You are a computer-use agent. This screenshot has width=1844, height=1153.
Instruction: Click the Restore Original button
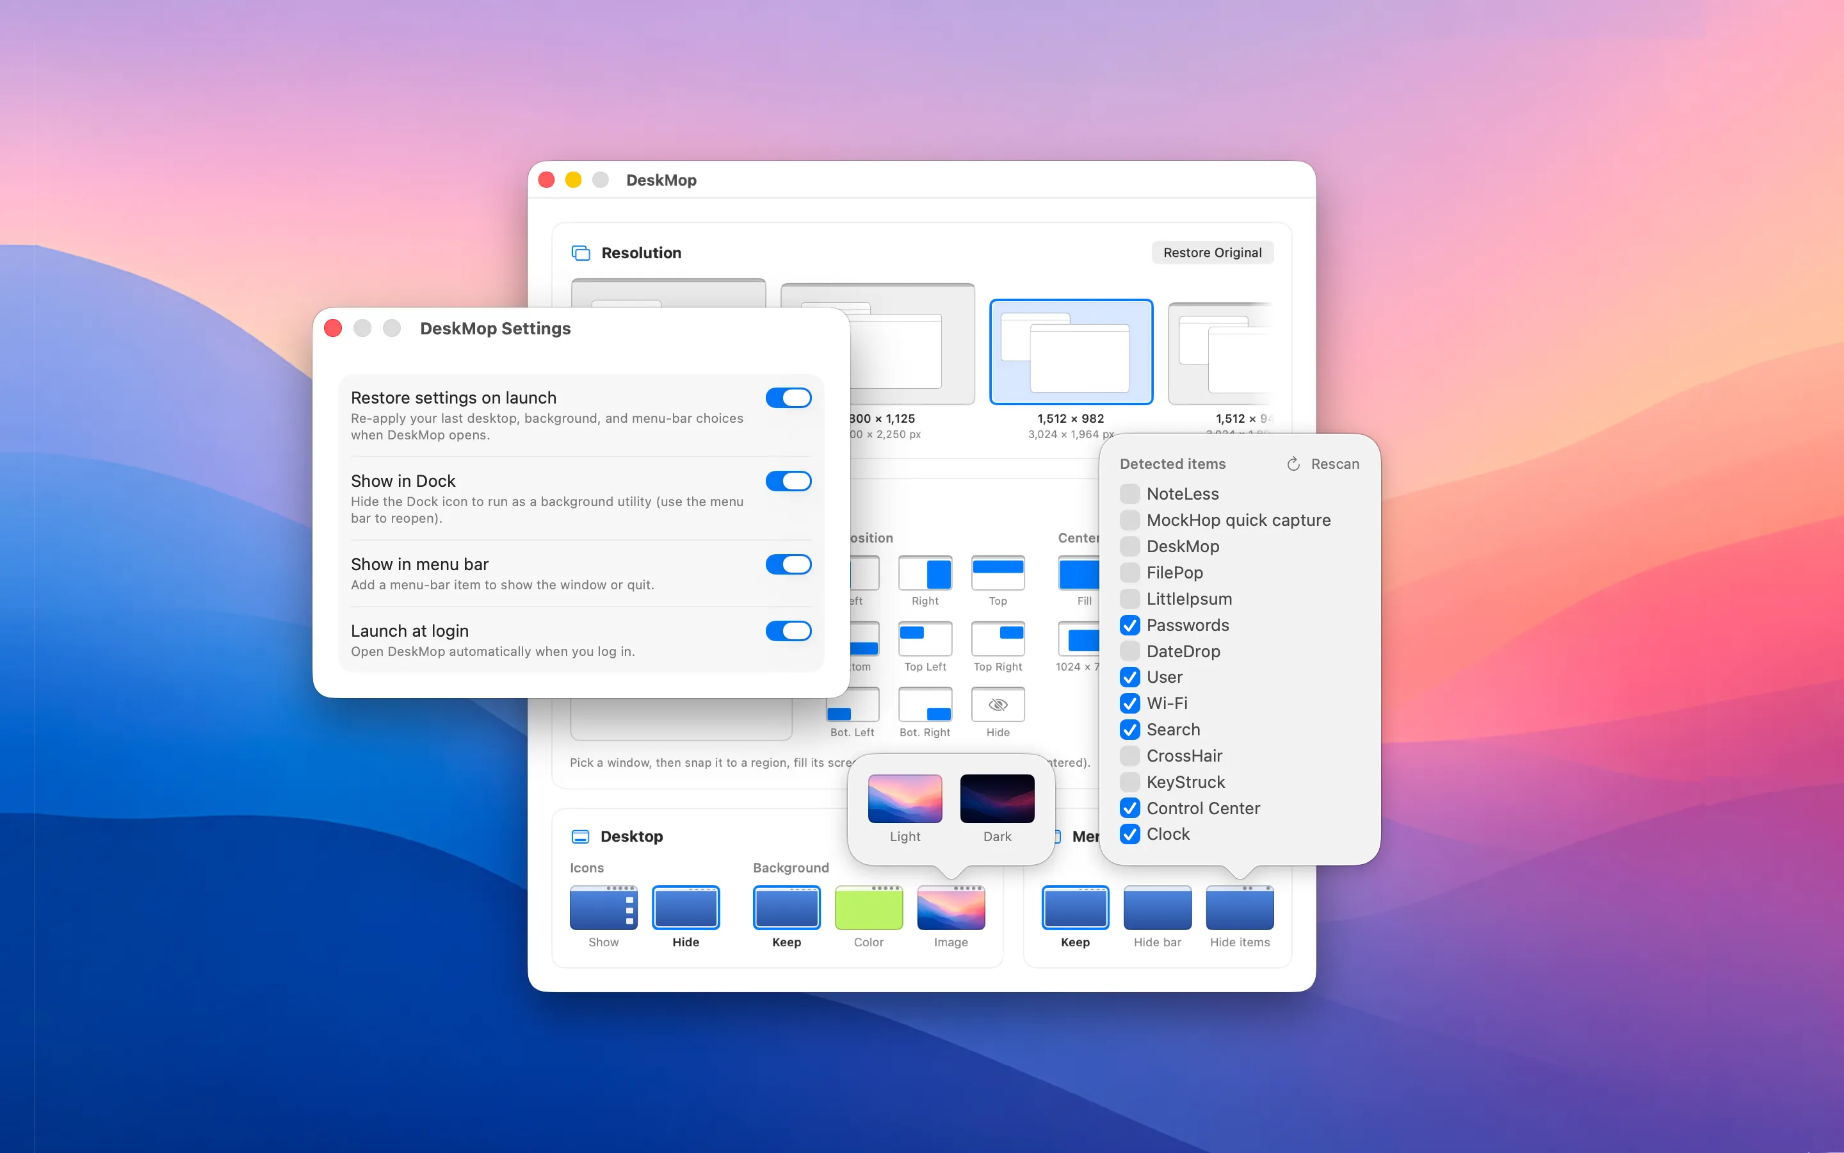(1212, 252)
